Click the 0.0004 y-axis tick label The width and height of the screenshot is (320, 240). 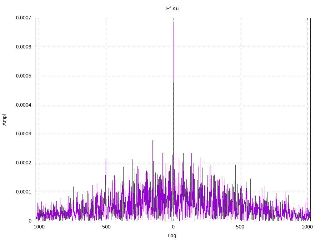tap(23, 105)
